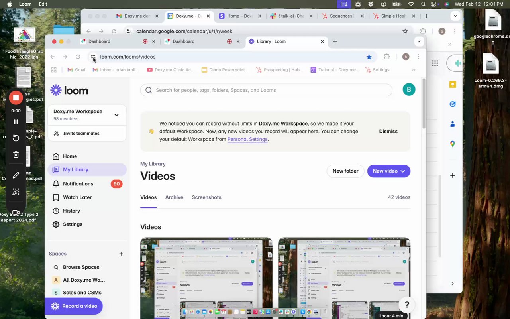Select Loom-0.269.3-arm64.dmg on desktop

[491, 72]
